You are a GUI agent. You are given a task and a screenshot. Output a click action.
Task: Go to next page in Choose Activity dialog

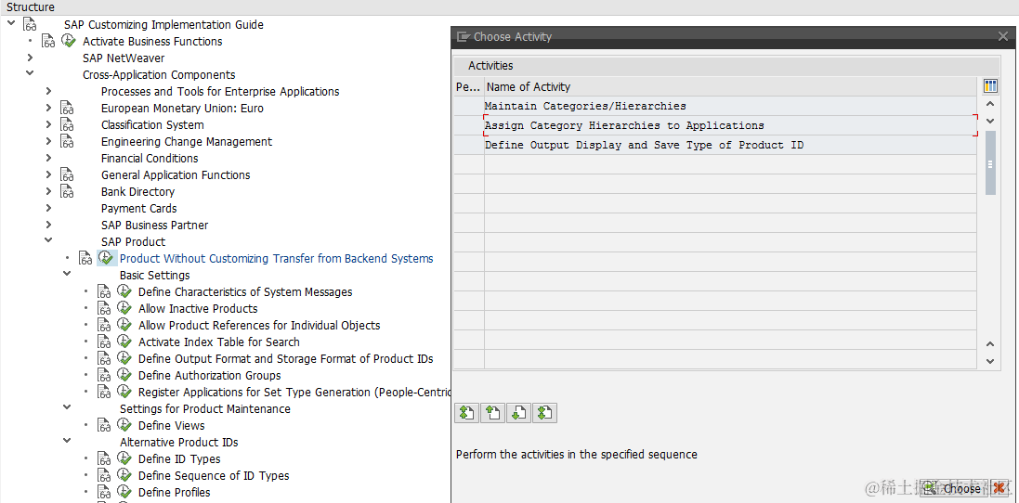pos(518,413)
